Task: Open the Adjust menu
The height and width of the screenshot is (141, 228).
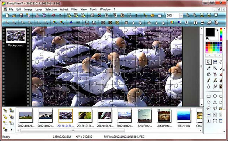Action: [64, 10]
